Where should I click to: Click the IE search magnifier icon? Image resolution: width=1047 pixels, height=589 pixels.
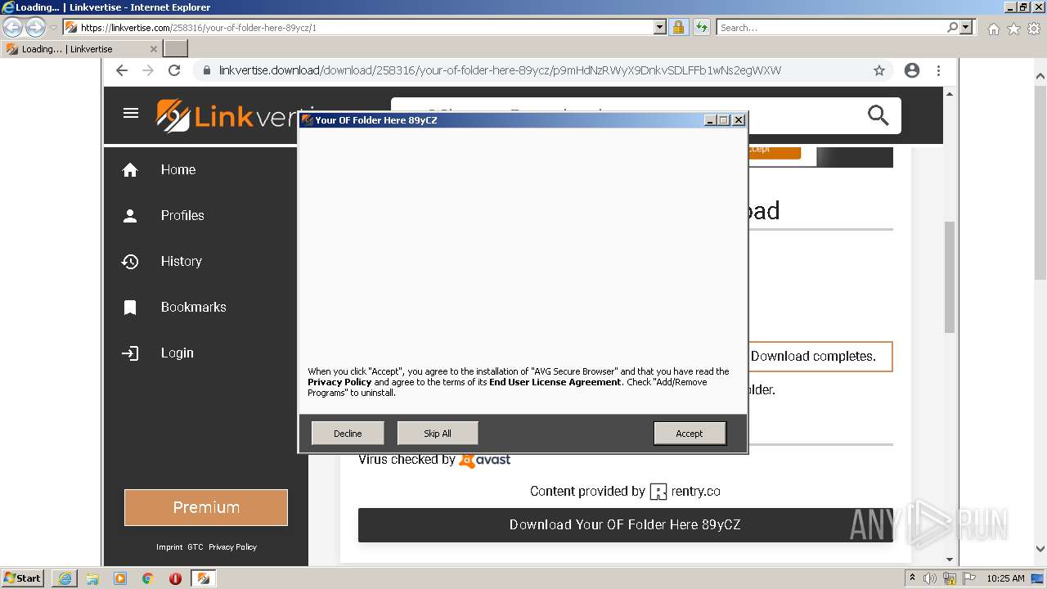point(952,27)
